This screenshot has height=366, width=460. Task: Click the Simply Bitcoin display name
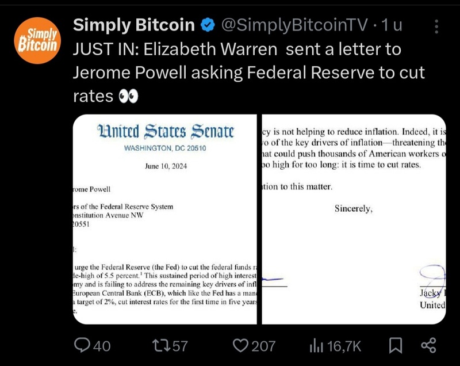[134, 25]
